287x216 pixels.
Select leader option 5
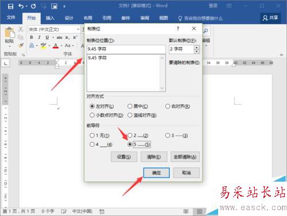(130, 144)
